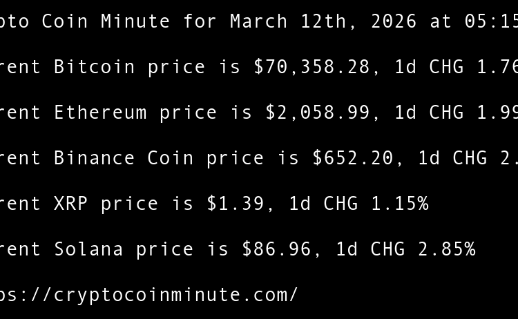The height and width of the screenshot is (319, 518).
Task: Select the Solana 2.85% change value
Action: 447,249
